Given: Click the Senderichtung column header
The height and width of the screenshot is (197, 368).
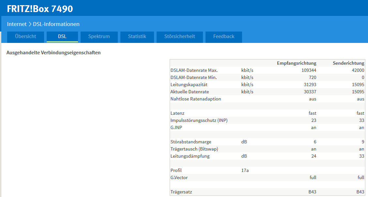Looking at the screenshot, I should 348,63.
